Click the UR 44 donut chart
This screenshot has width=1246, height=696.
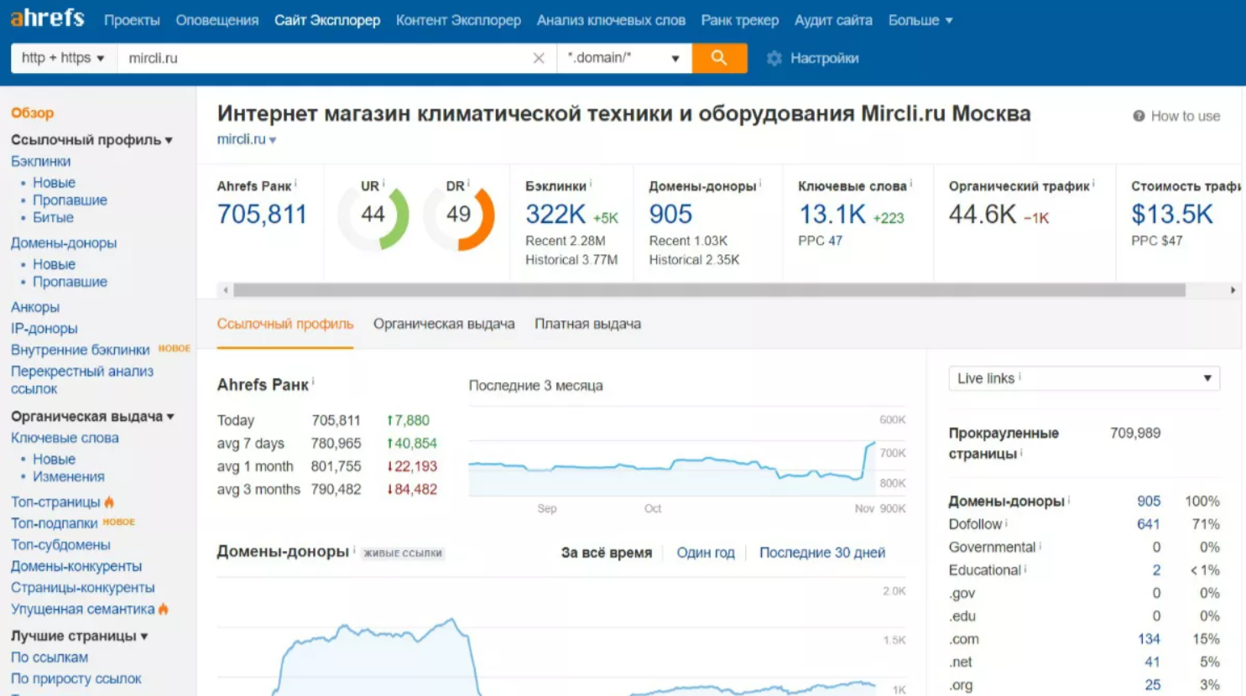[x=373, y=216]
